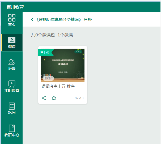Screen dimensions: 161x144
Task: Open the 逻辑答疑 video thumbnail
Action: pyautogui.click(x=63, y=65)
